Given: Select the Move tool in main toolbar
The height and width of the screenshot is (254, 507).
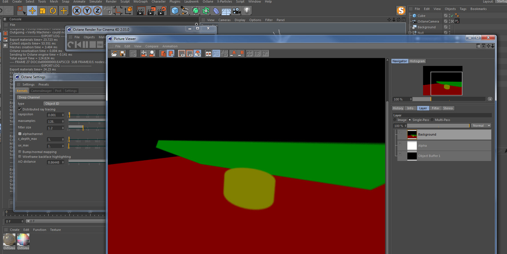Looking at the screenshot, I should click(x=32, y=11).
